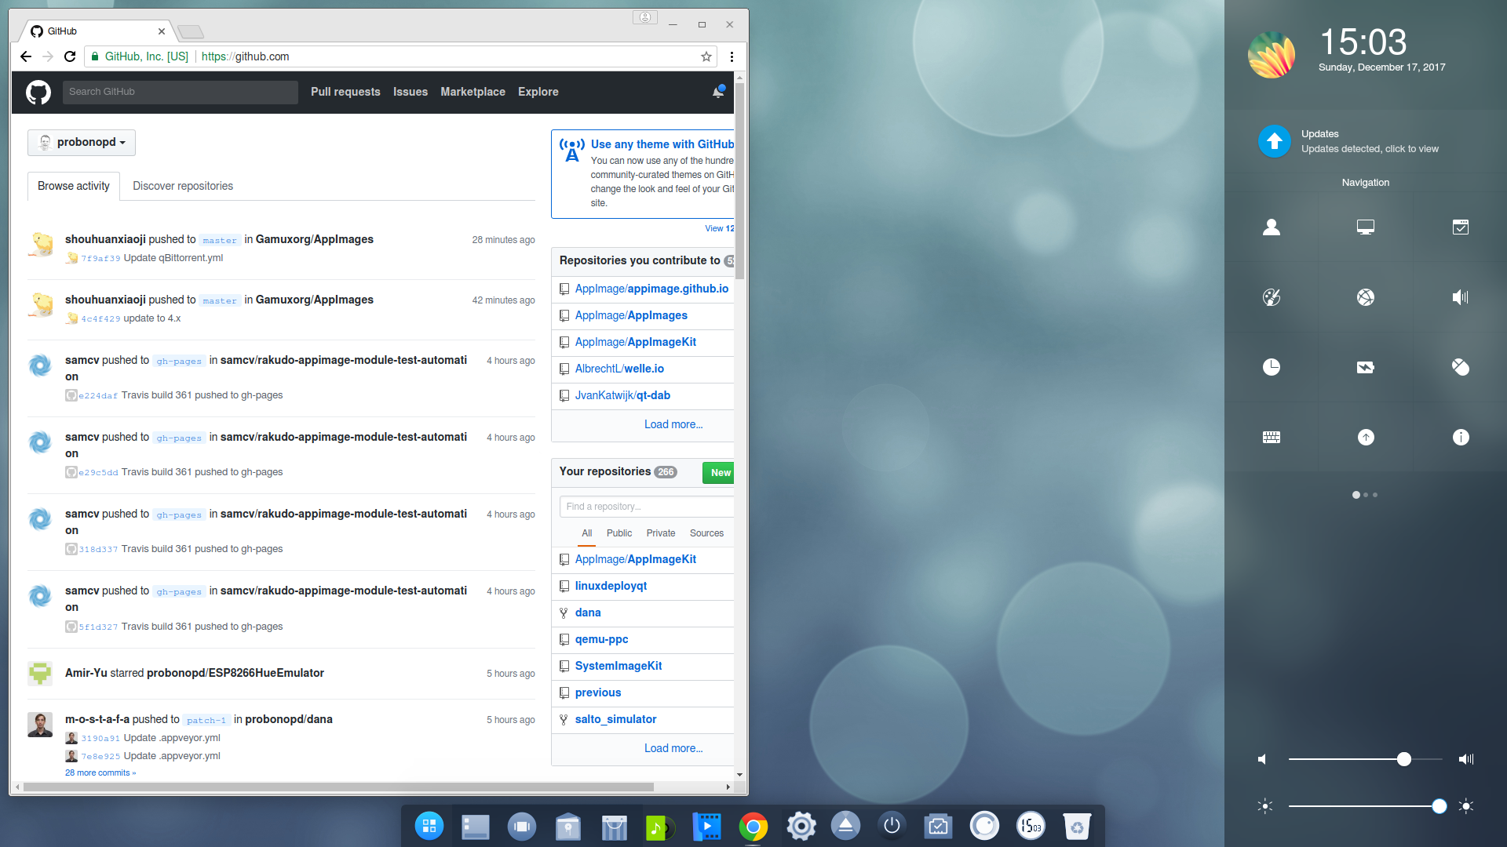
Task: Open Time and date clock icon
Action: 1272,367
